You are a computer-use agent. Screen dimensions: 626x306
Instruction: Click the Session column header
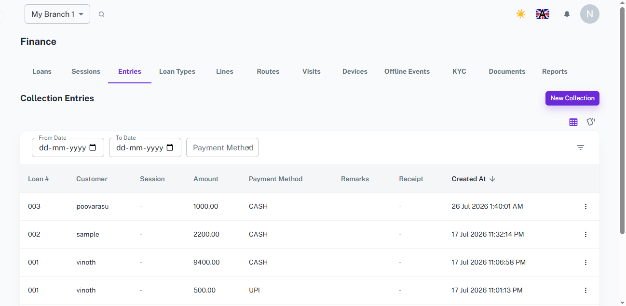(152, 179)
